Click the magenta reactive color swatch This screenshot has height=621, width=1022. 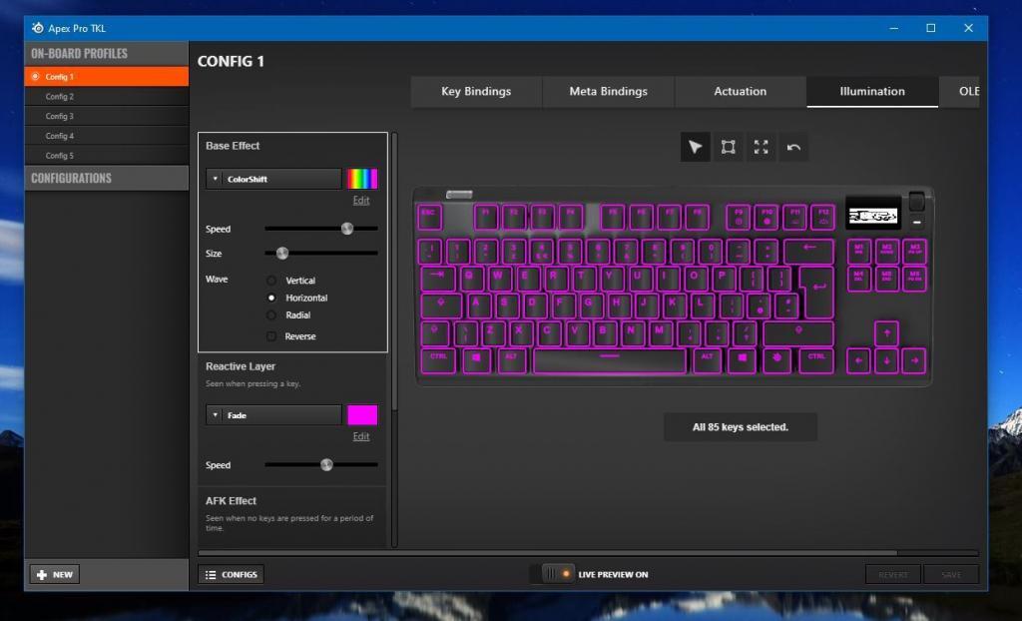361,415
